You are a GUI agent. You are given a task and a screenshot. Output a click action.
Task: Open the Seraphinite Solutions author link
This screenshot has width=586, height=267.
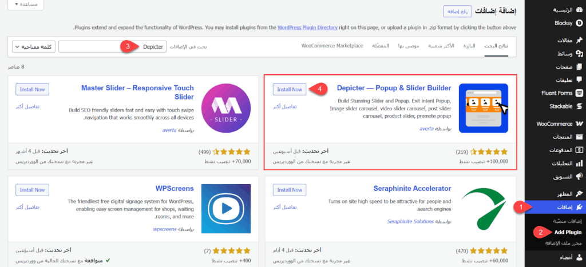point(410,221)
